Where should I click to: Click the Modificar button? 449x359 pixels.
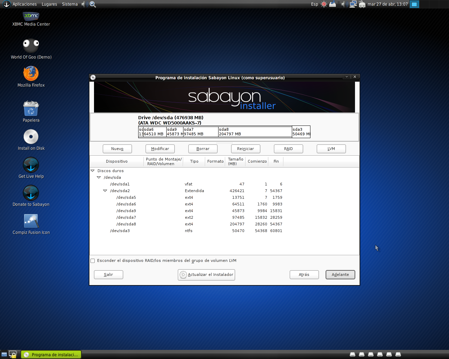pos(160,149)
